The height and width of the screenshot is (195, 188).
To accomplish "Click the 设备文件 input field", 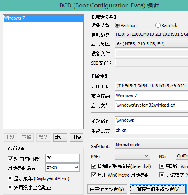I will tap(152, 53).
